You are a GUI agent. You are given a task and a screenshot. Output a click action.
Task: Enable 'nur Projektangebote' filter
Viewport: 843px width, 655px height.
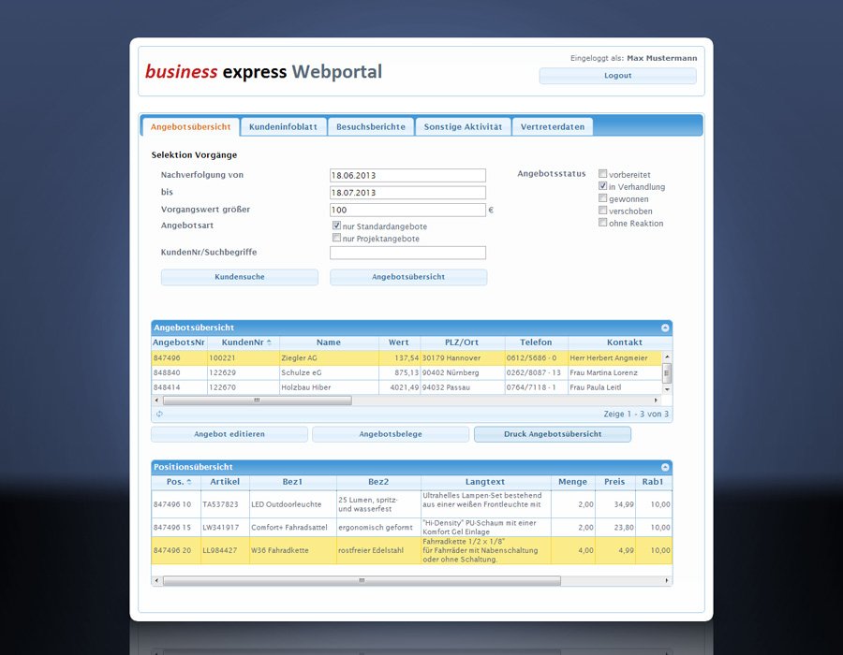tap(336, 239)
